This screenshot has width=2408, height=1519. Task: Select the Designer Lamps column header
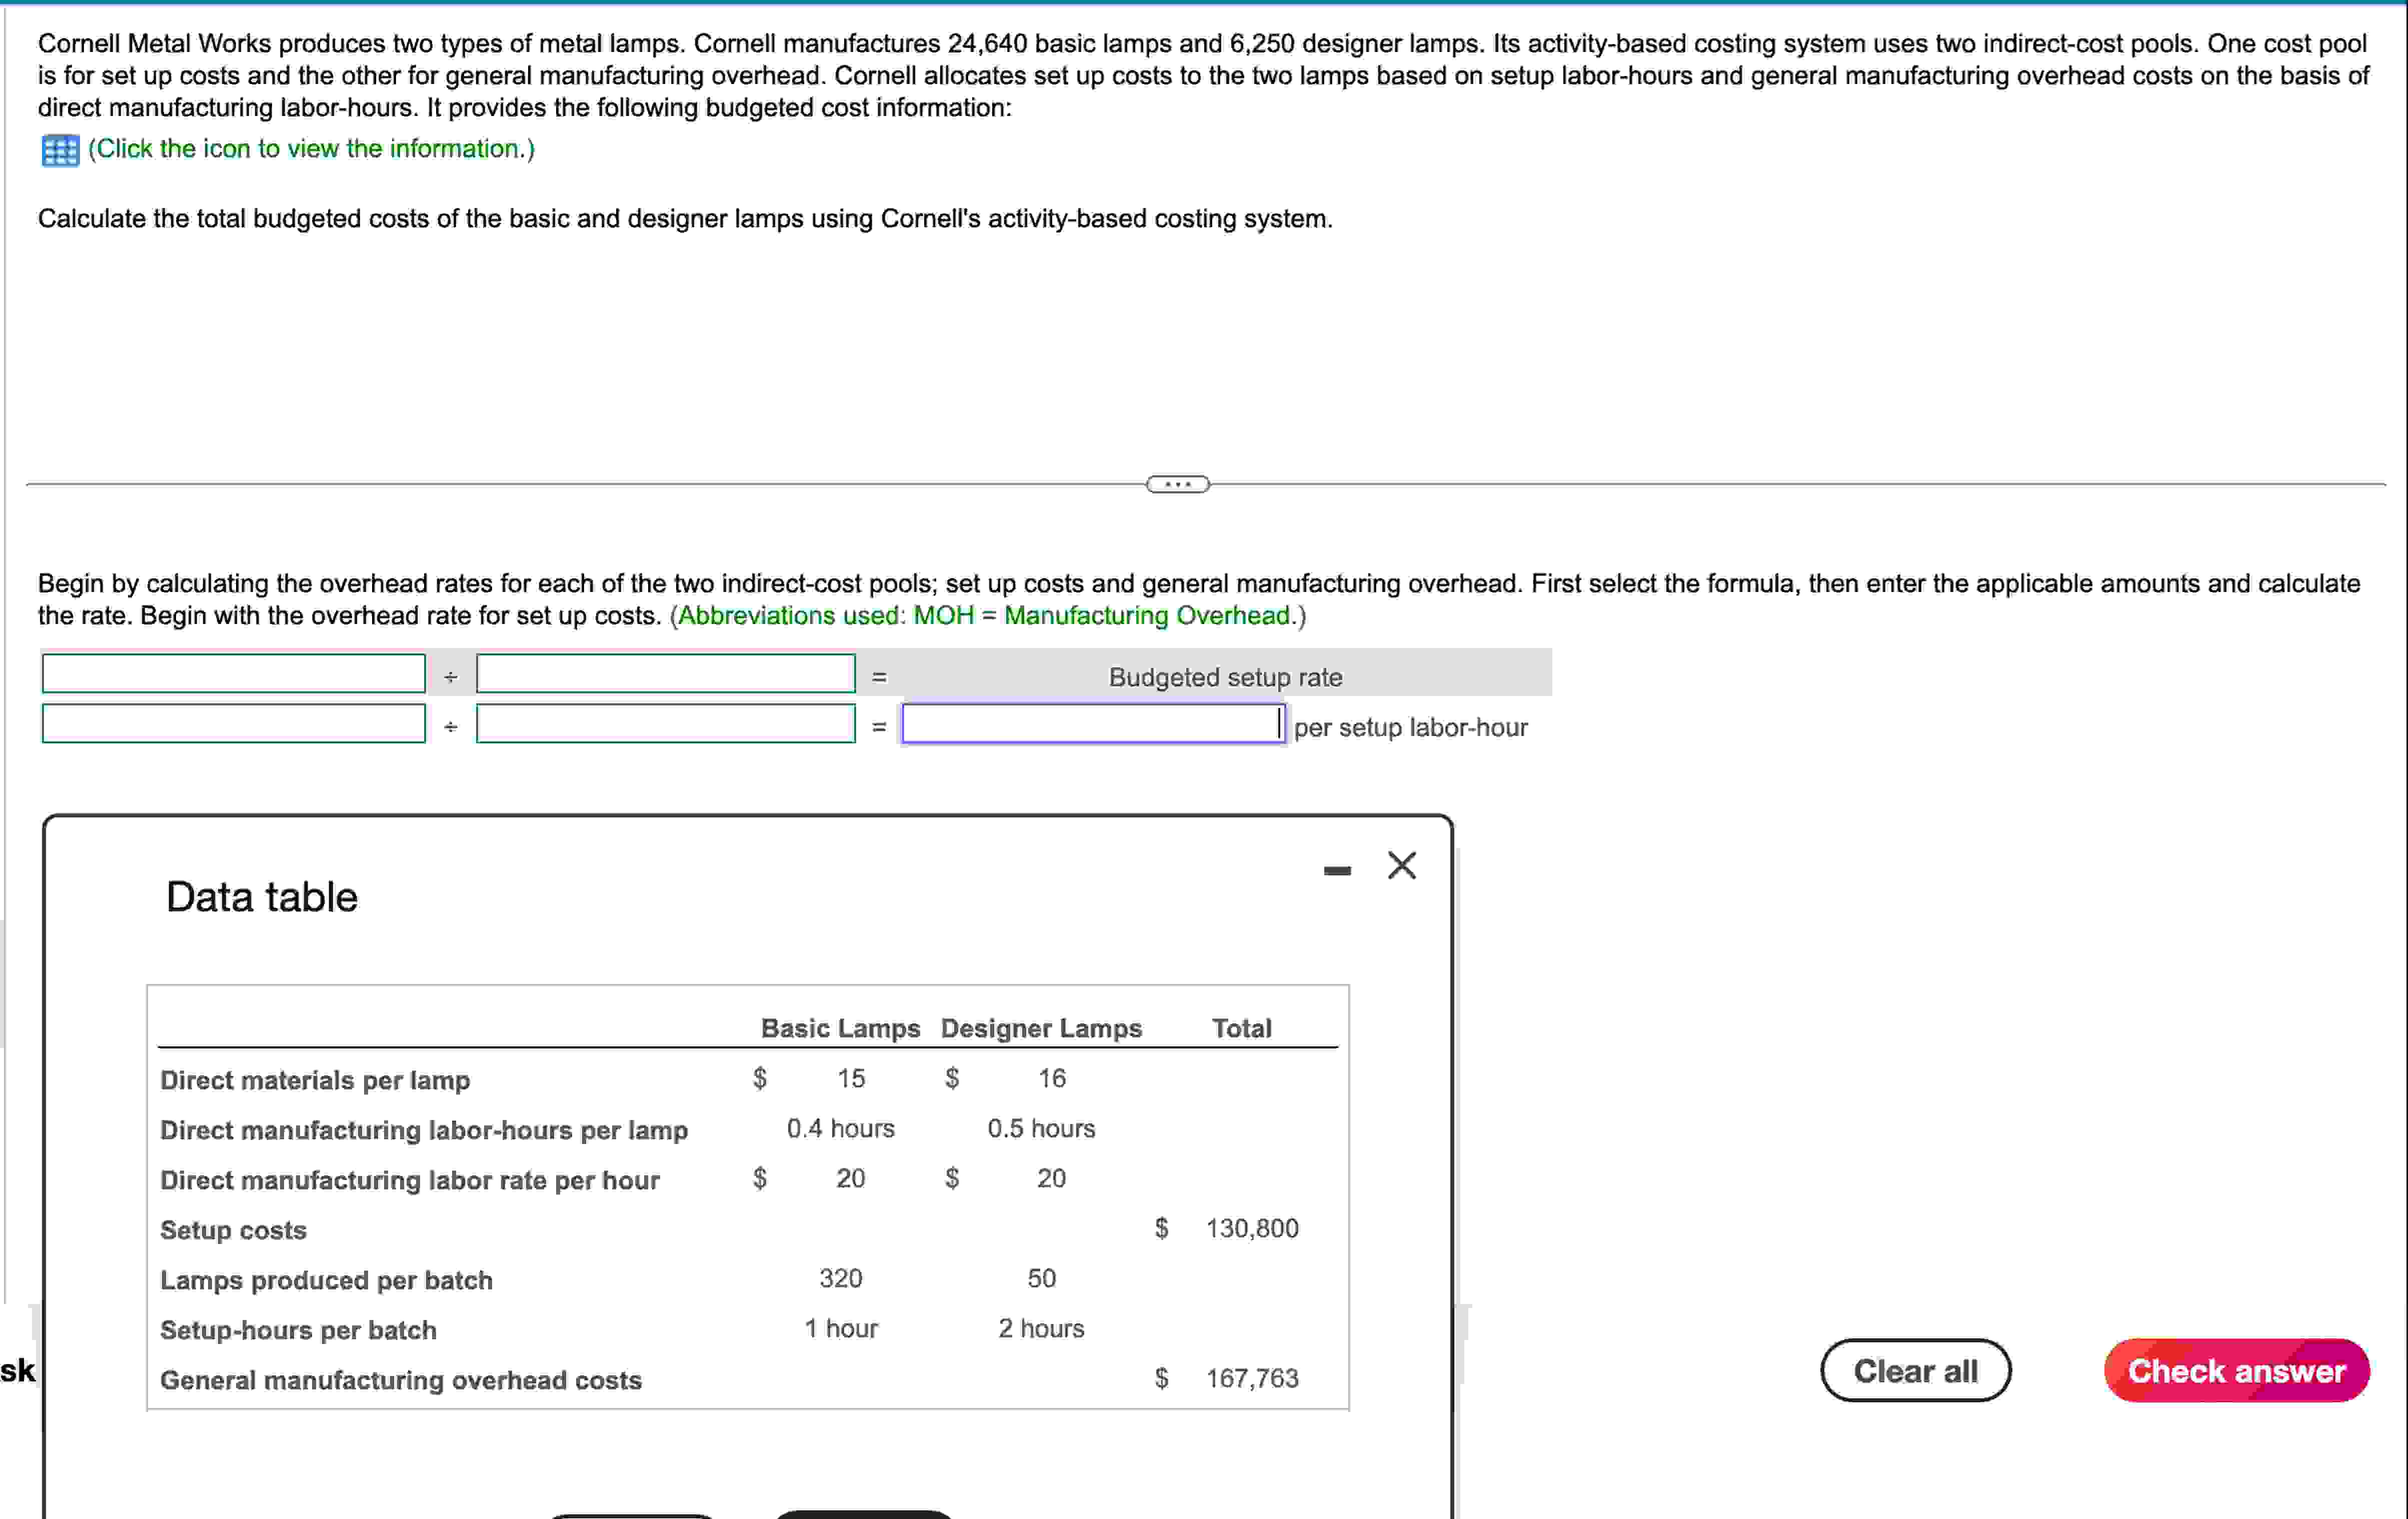1041,1028
